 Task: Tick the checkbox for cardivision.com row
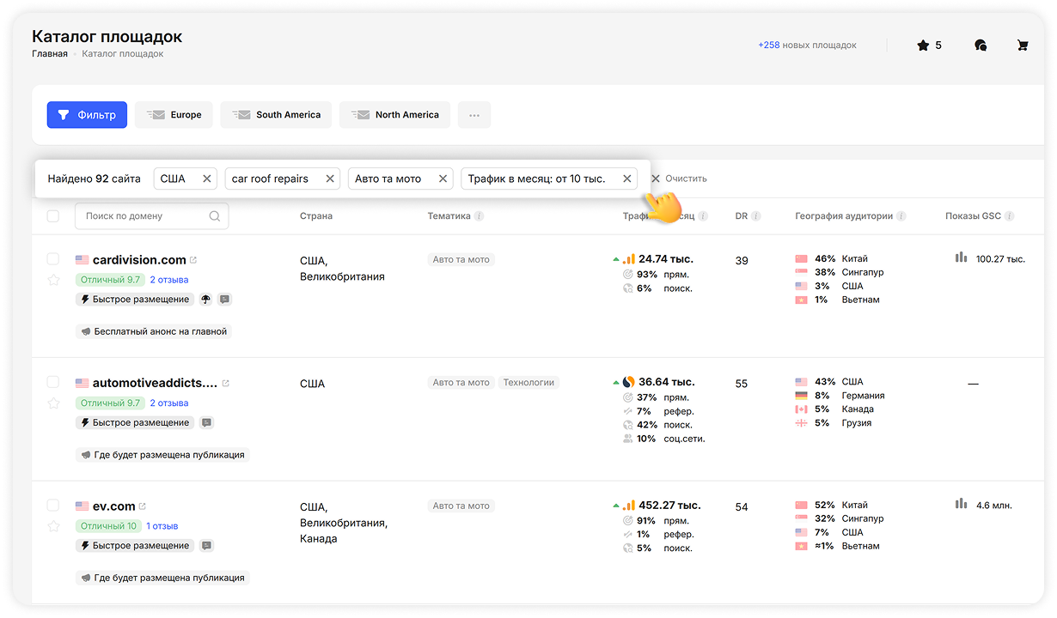[53, 259]
